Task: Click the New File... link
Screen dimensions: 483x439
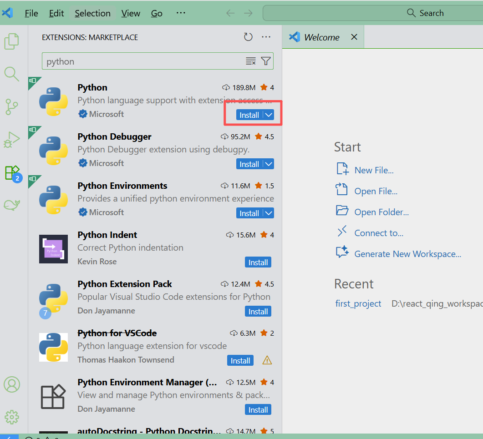Action: click(x=374, y=170)
